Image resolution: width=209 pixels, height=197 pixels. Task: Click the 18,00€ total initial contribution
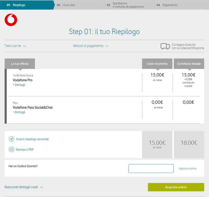pos(189,143)
